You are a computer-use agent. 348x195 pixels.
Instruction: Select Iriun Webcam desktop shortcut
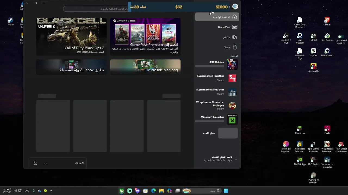(x=300, y=38)
